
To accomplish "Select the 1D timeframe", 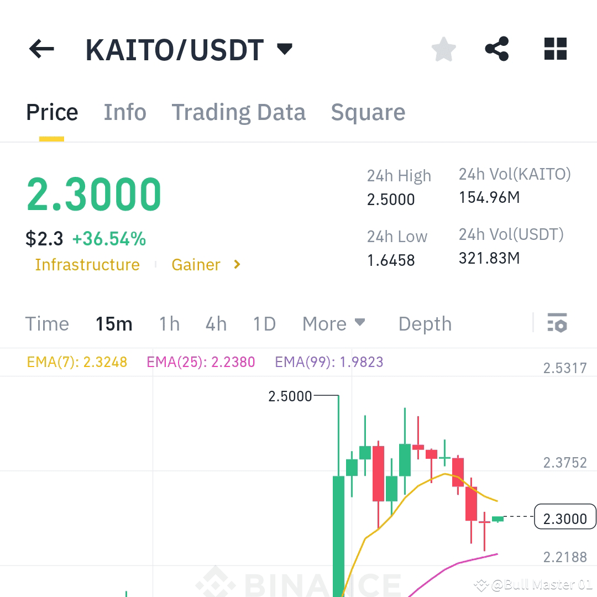I will coord(264,324).
